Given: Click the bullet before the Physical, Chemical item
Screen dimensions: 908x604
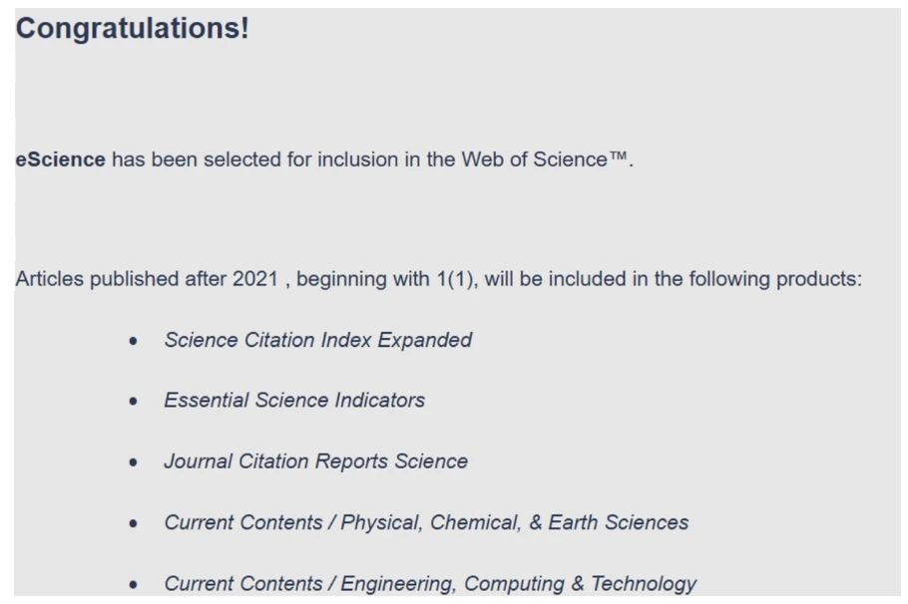Looking at the screenshot, I should coord(134,523).
